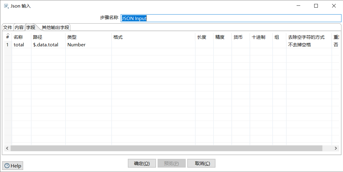Open Help via the question mark button
343x172 pixels.
[13, 166]
